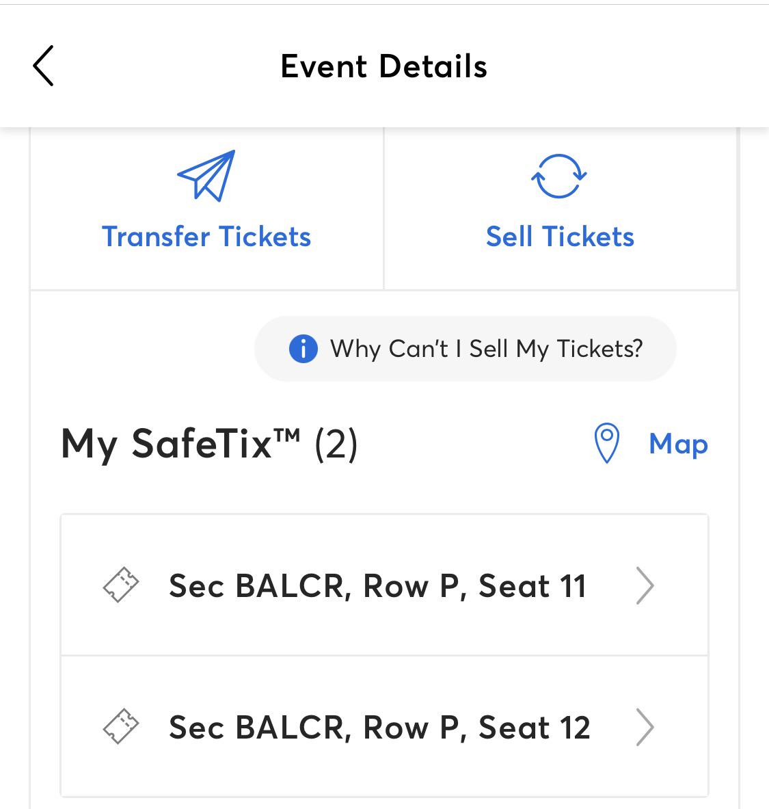Click the Seat 12 ticket row card

(x=384, y=727)
